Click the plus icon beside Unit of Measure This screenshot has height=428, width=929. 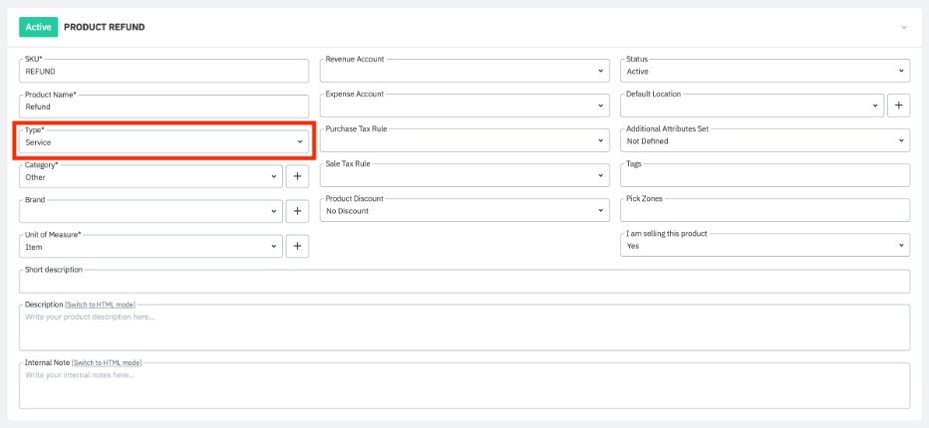tap(297, 246)
